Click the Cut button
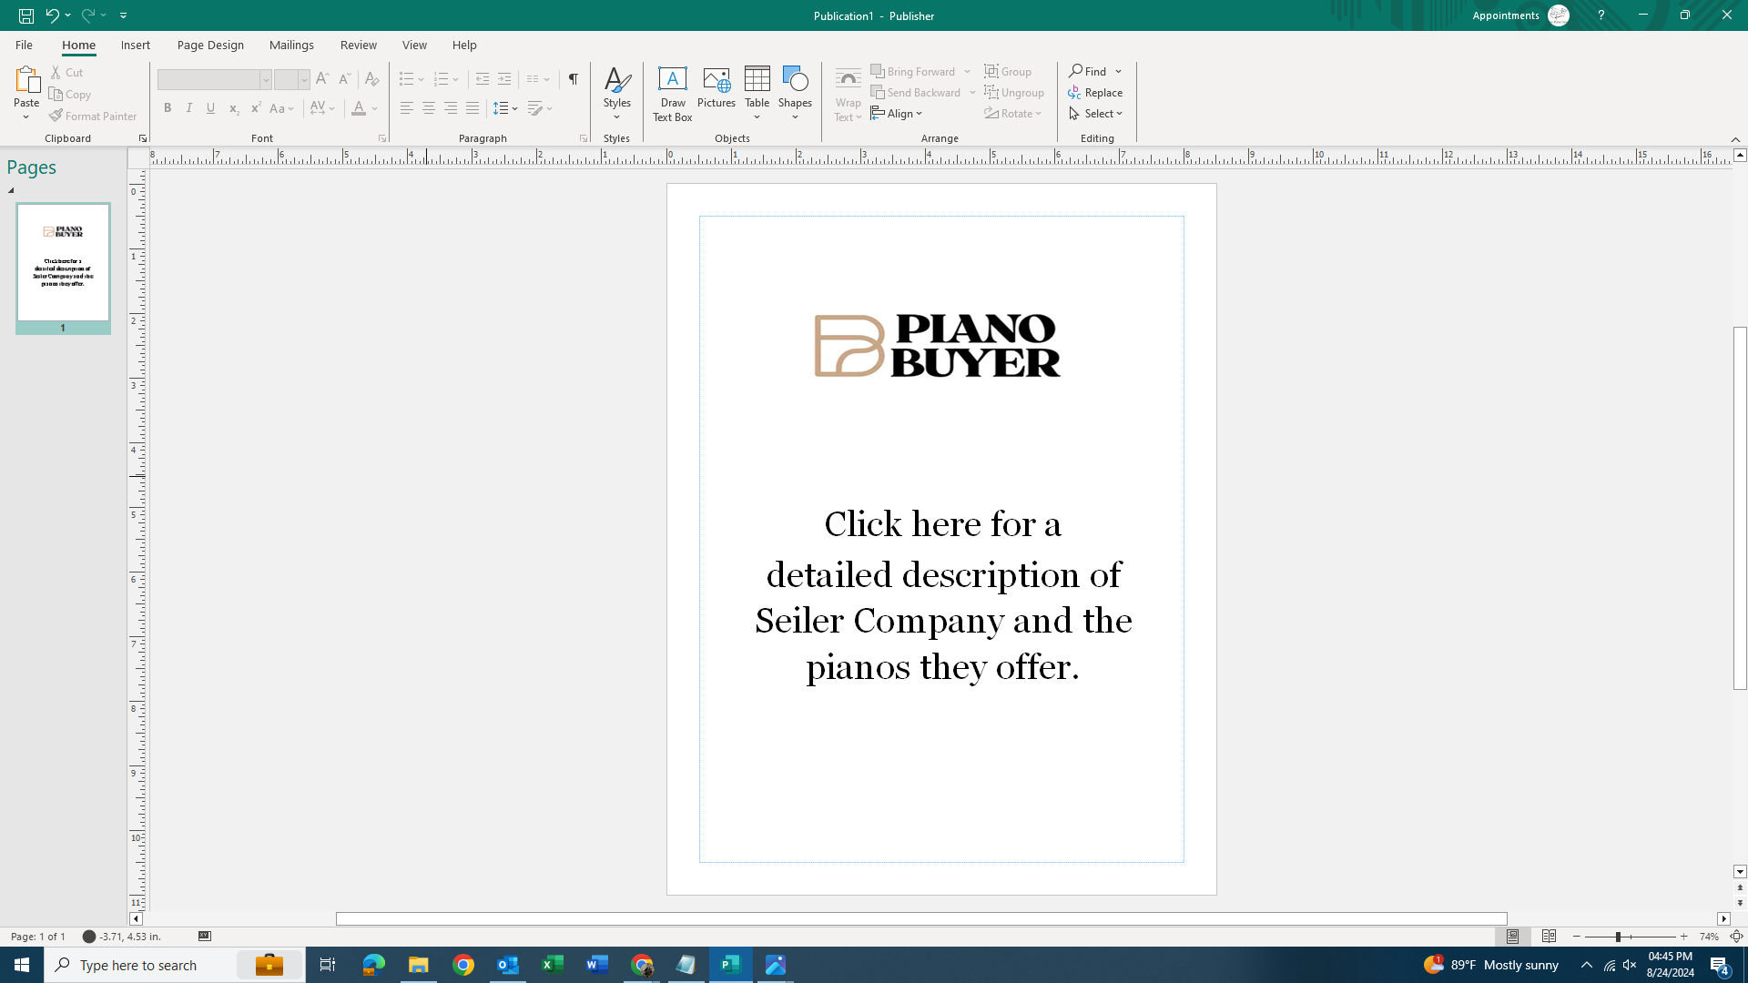The height and width of the screenshot is (983, 1748). click(67, 72)
